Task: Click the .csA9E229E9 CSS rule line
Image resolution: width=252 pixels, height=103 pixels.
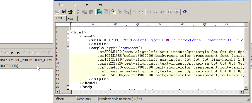Action: 171,63
